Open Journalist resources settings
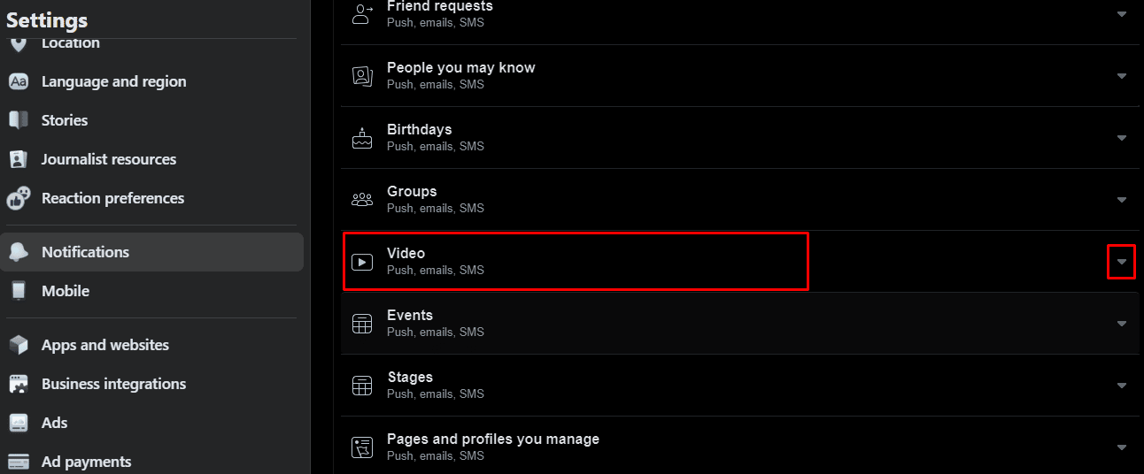The width and height of the screenshot is (1144, 474). 152,159
